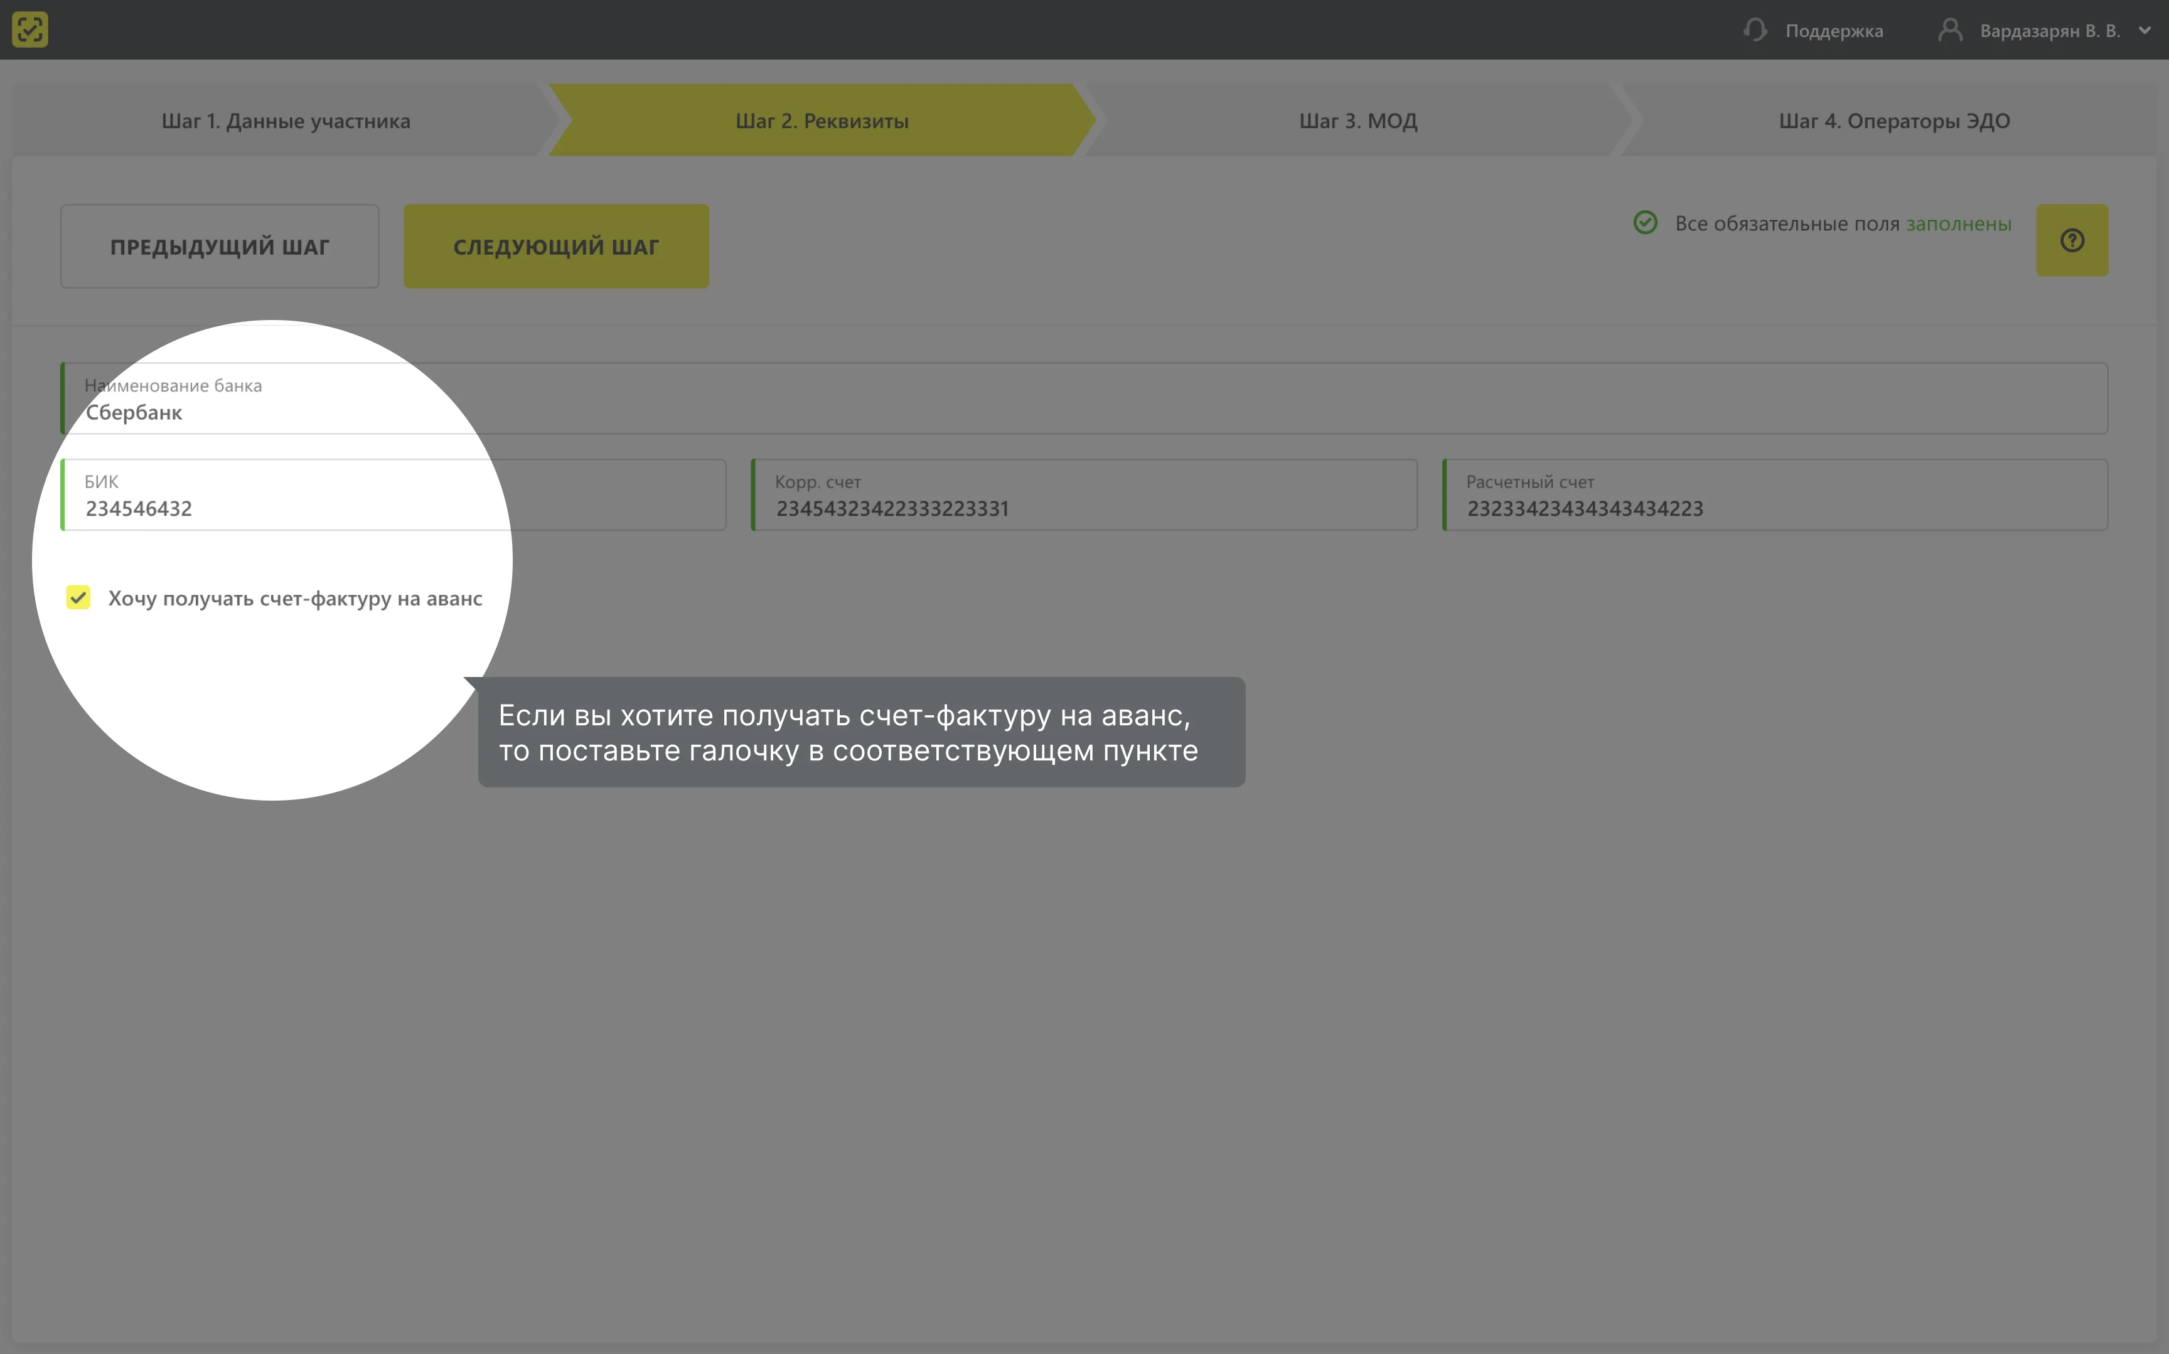Click the БИК input field

[x=393, y=495]
